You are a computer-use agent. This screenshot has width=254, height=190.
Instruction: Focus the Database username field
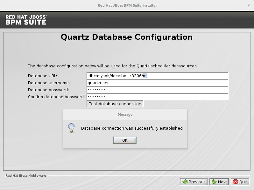tap(157, 83)
